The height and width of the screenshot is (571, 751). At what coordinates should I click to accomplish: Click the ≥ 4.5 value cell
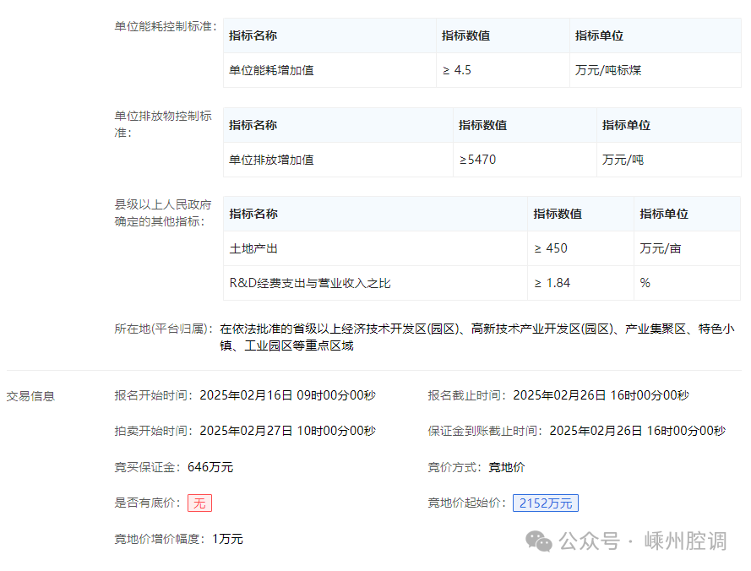[x=457, y=70]
